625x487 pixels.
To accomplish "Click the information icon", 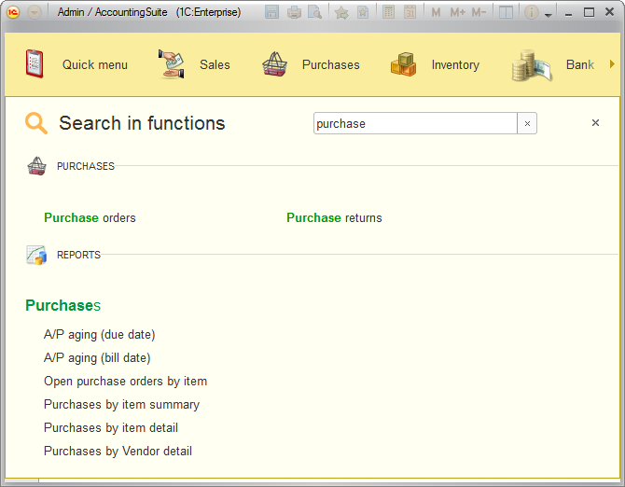I will [x=532, y=12].
